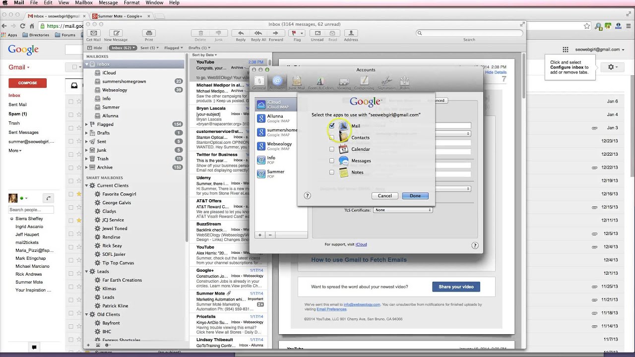Open the Window menu
The image size is (635, 357).
pos(154,3)
